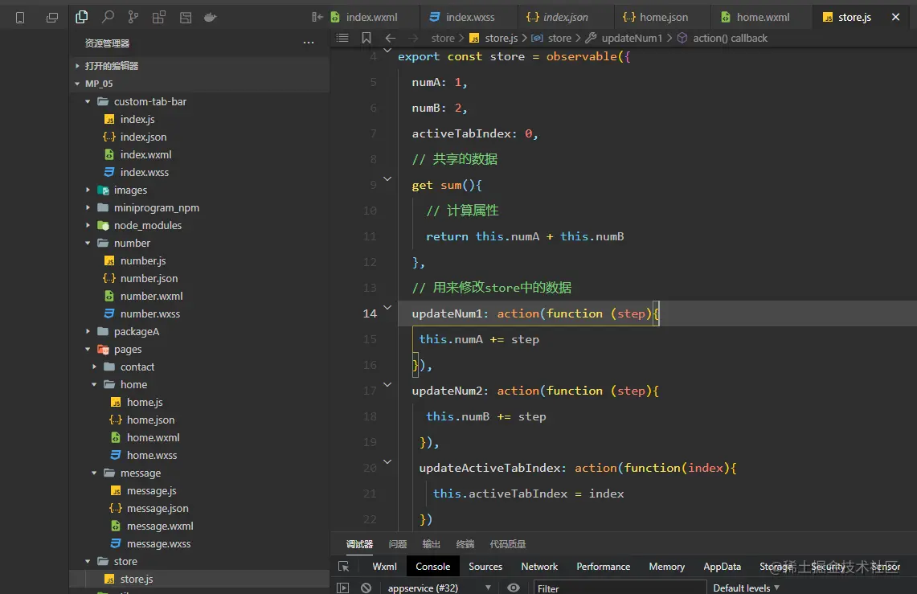
Task: Click action() callback in the breadcrumb
Action: (730, 38)
